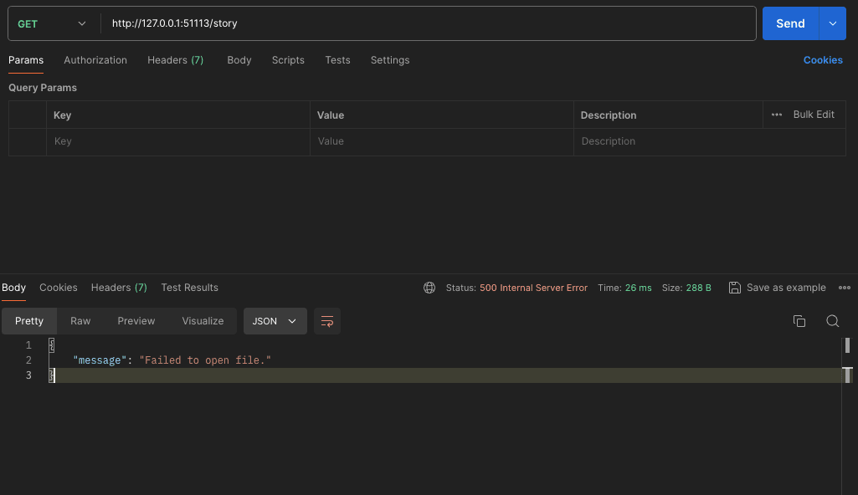Click the Key column header
This screenshot has width=858, height=495.
[63, 115]
